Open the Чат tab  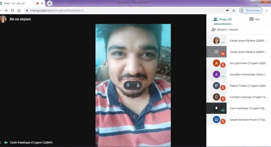coord(255,19)
